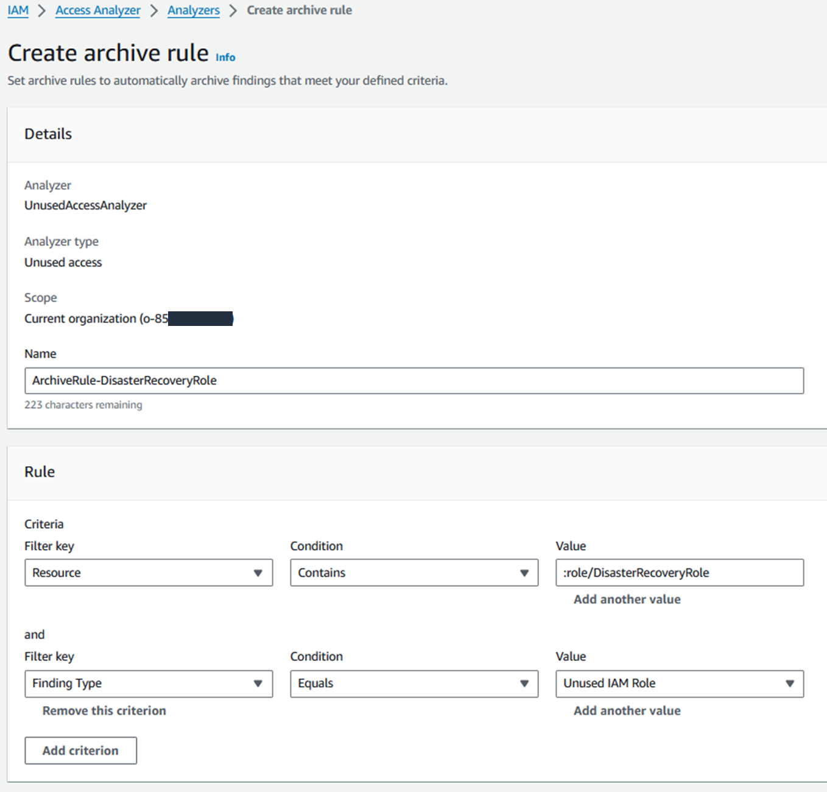Viewport: 827px width, 792px height.
Task: Open the Resource filter key dropdown
Action: (x=148, y=573)
